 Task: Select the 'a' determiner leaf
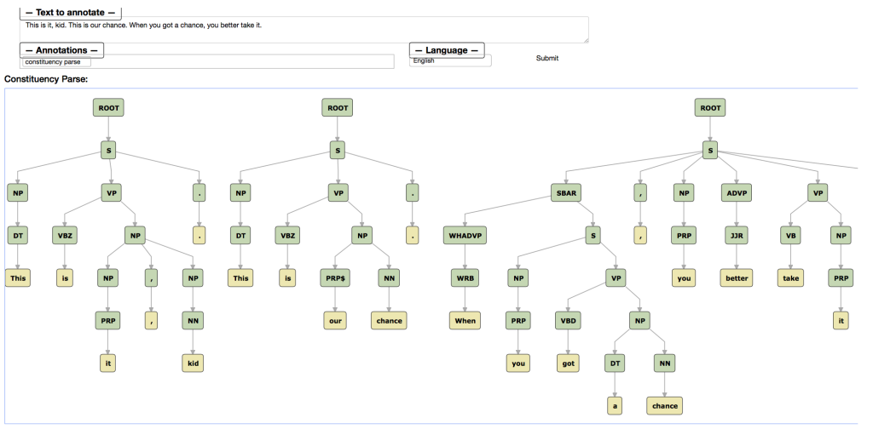click(615, 405)
